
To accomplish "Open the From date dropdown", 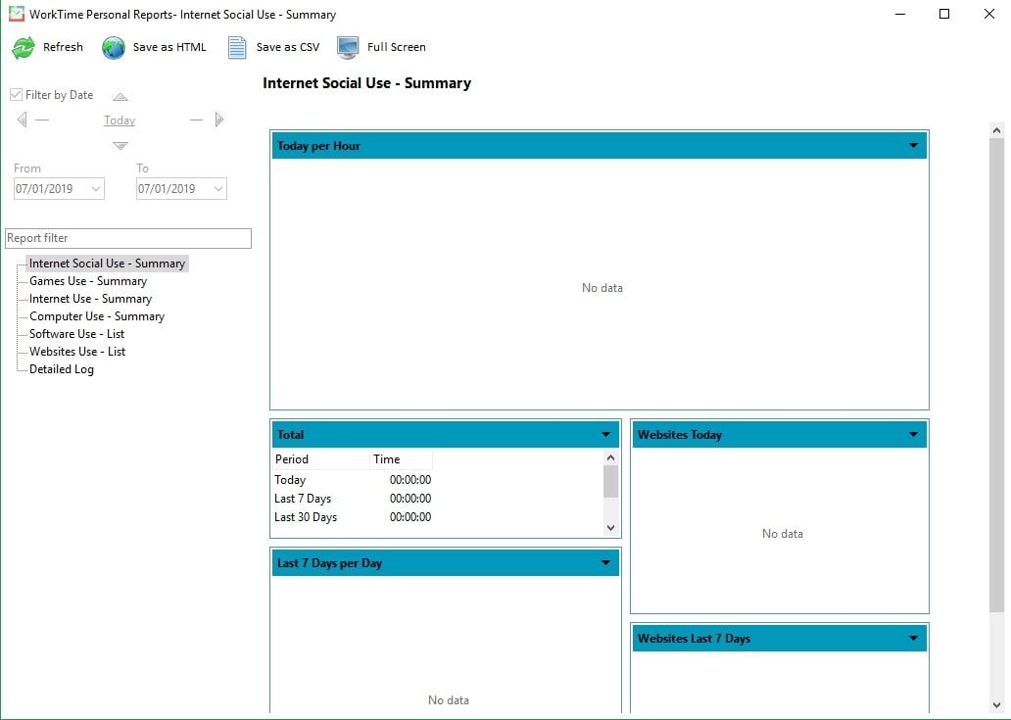I will [96, 189].
